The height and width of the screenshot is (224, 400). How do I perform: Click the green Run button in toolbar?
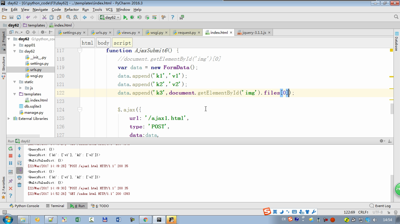click(x=125, y=17)
